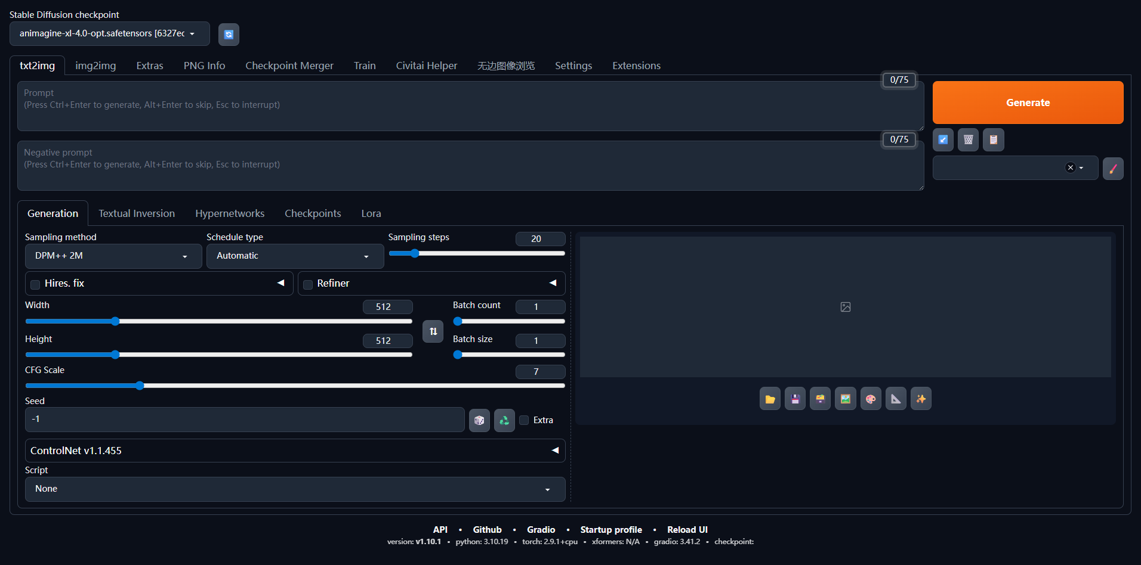Open the Schedule type dropdown

point(295,256)
